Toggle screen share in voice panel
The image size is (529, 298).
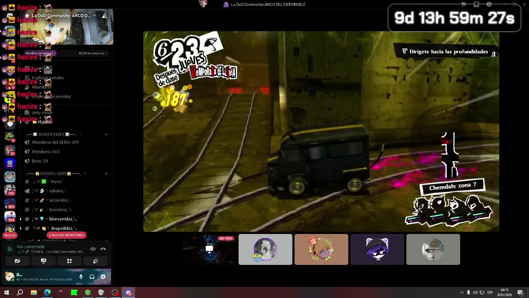43,261
